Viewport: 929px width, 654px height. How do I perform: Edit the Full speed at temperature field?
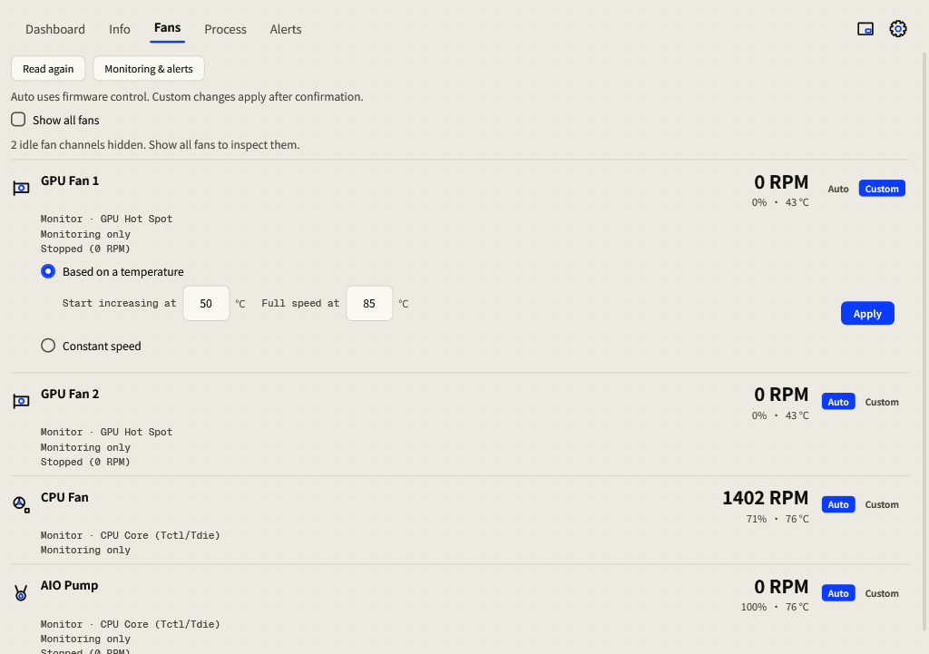pos(369,303)
